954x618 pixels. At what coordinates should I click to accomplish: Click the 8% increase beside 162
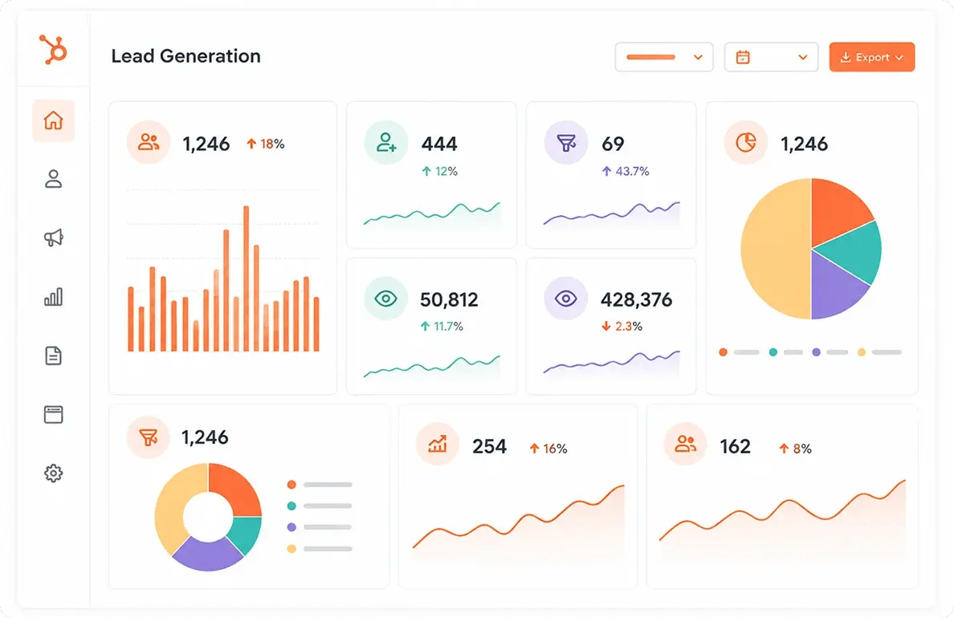point(795,449)
